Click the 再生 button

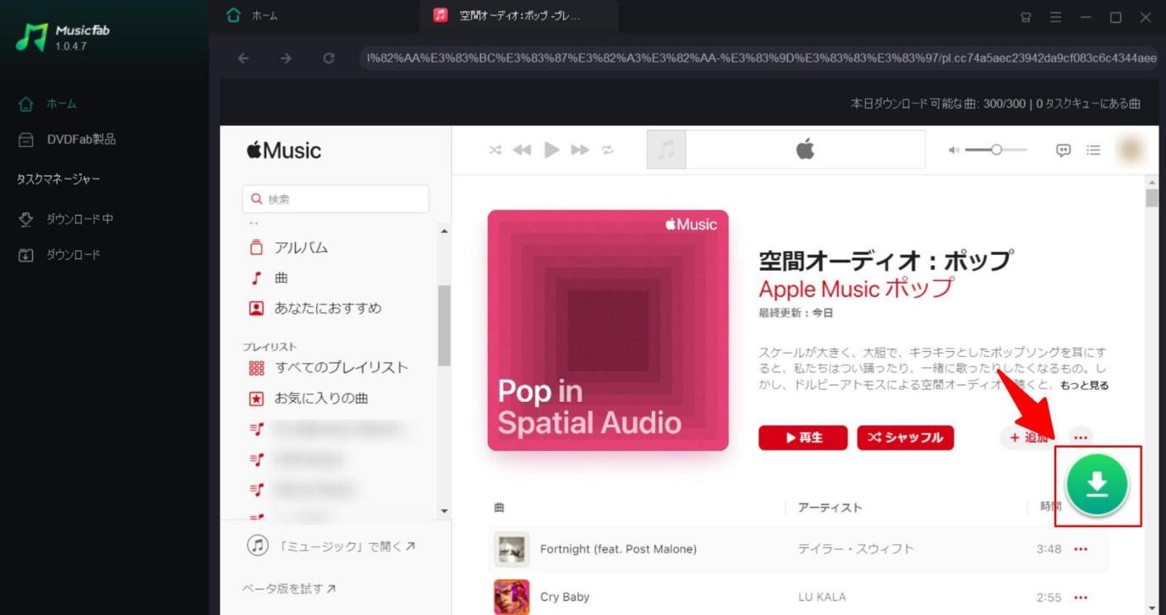803,437
